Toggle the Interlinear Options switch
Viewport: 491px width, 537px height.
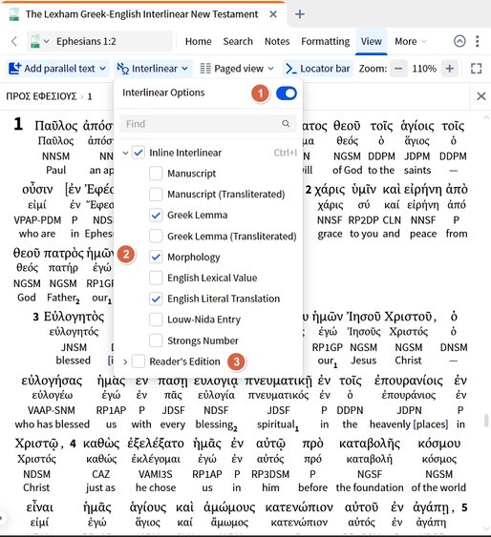287,93
